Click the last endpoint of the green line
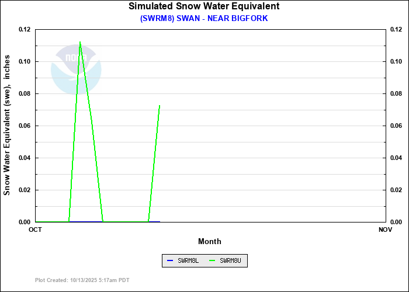This screenshot has width=409, height=292. pyautogui.click(x=160, y=106)
